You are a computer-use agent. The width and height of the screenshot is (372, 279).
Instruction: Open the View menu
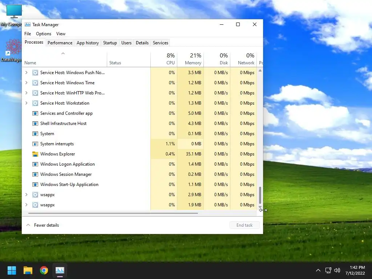(x=61, y=34)
